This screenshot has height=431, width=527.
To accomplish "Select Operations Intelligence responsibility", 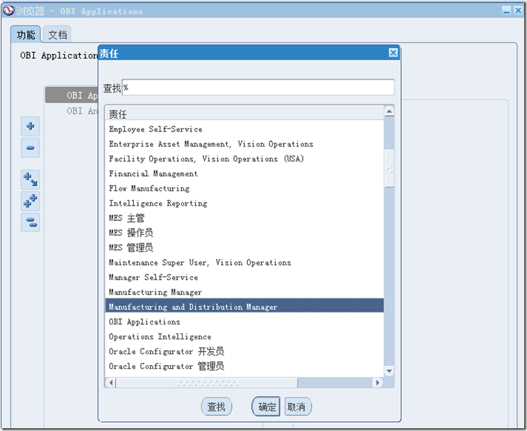I will click(x=244, y=336).
